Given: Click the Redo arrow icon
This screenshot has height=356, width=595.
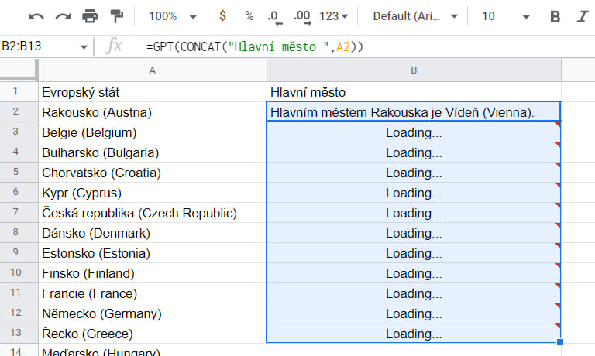Looking at the screenshot, I should pos(63,16).
